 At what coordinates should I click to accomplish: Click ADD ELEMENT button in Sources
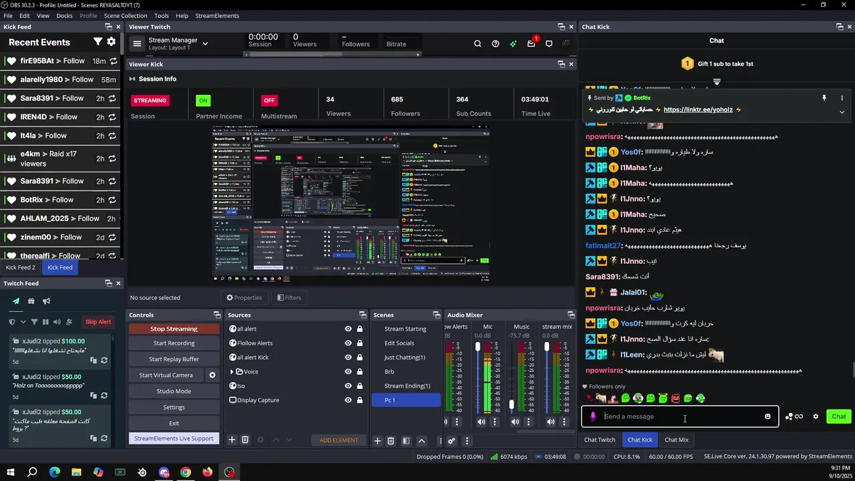pyautogui.click(x=339, y=440)
